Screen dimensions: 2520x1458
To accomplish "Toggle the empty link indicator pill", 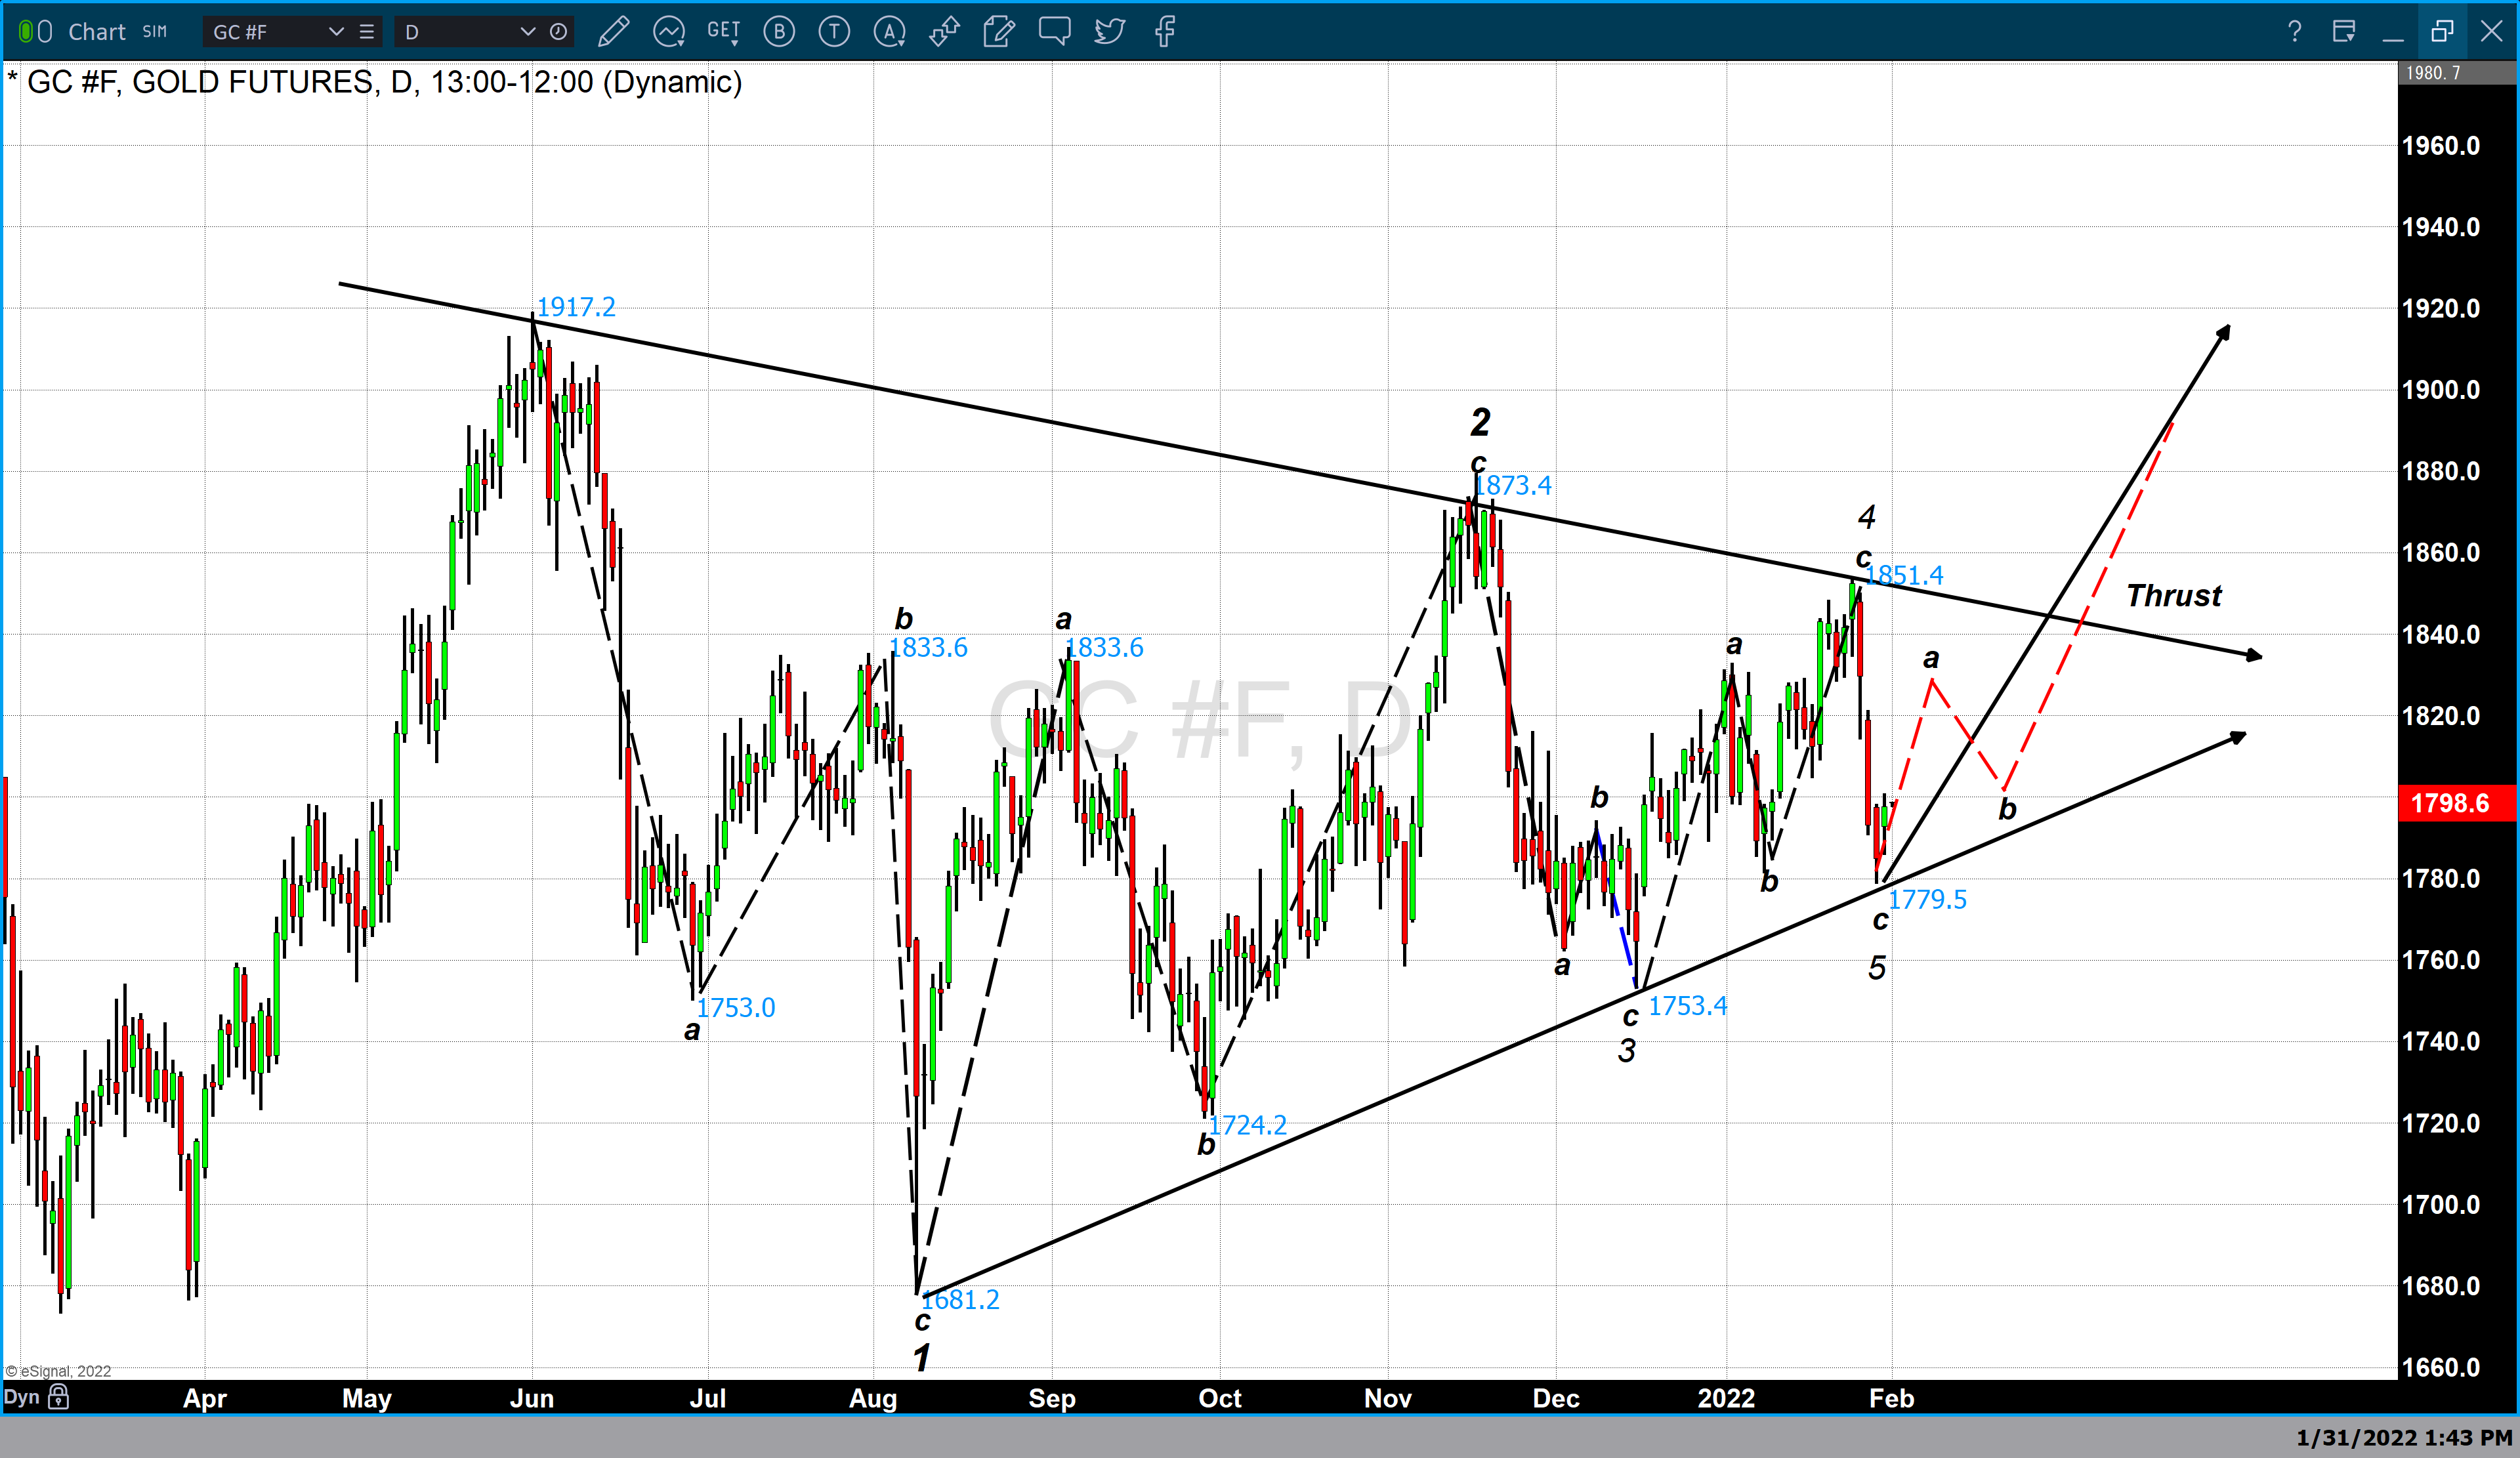I will click(x=45, y=32).
